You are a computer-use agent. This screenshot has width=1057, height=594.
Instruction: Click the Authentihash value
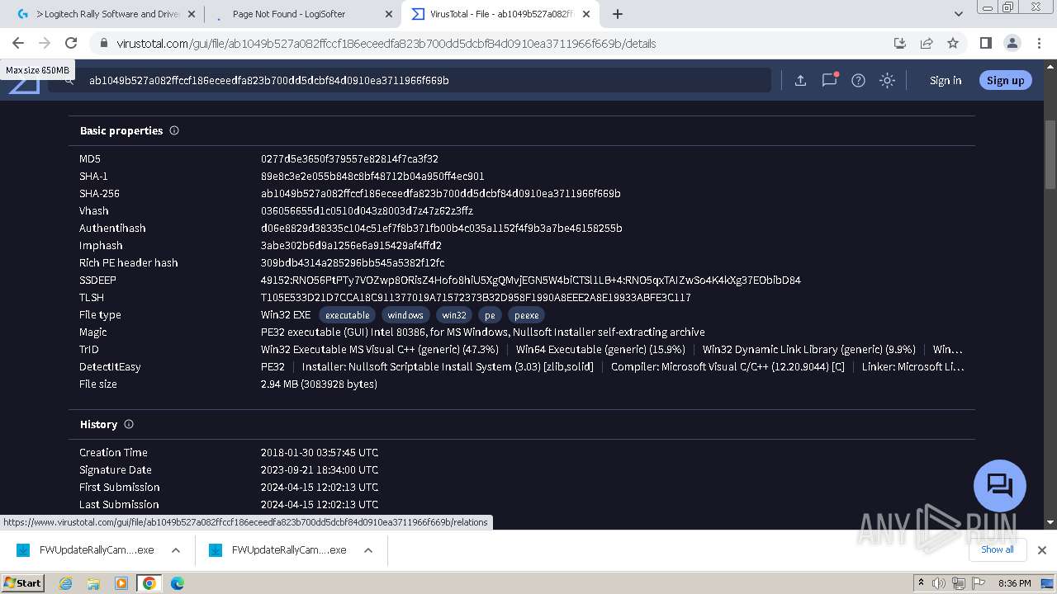[x=442, y=228]
